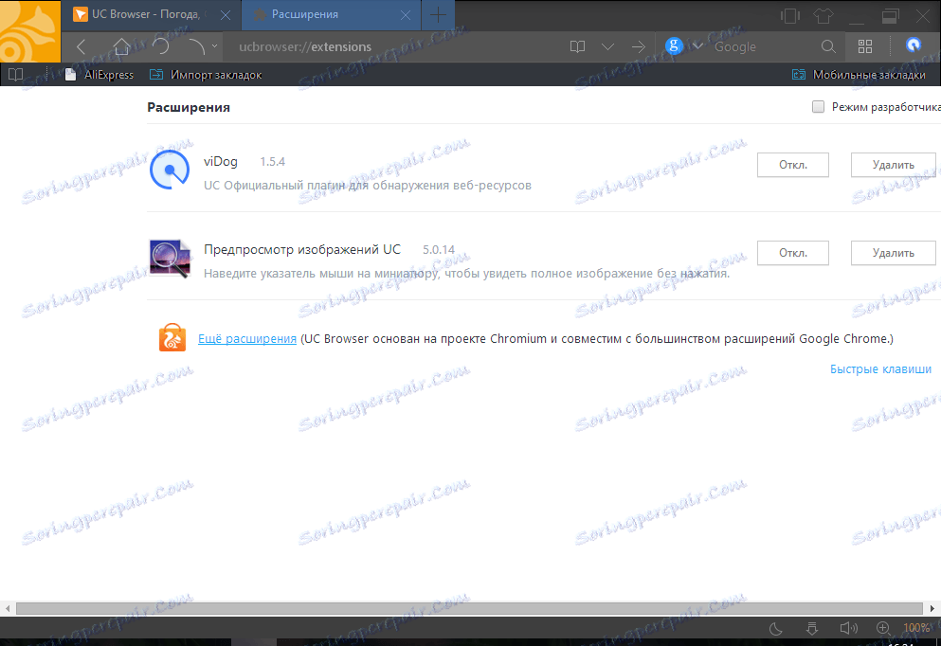Remove viDog with Удалить button
Image resolution: width=941 pixels, height=646 pixels.
(893, 165)
